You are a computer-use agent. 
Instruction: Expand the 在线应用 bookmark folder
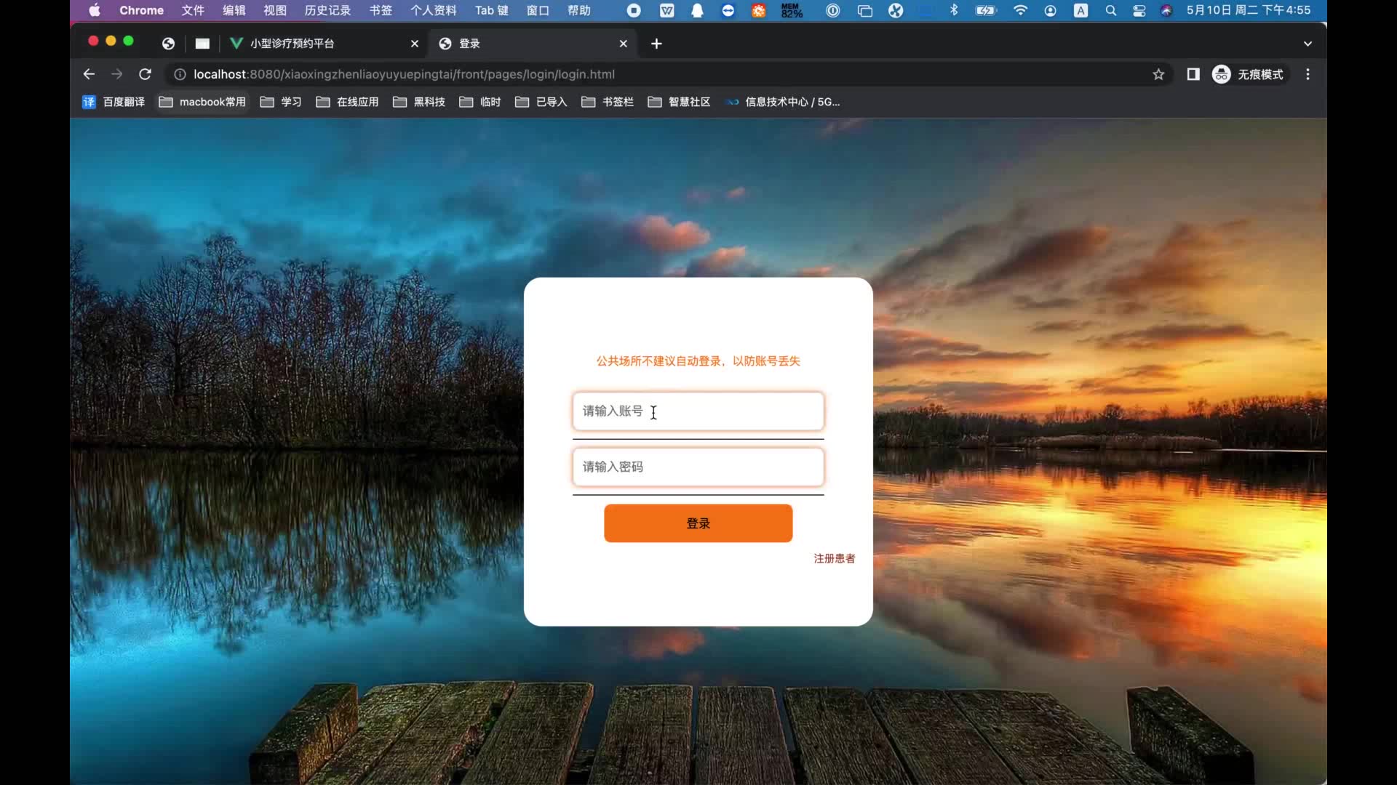coord(347,102)
